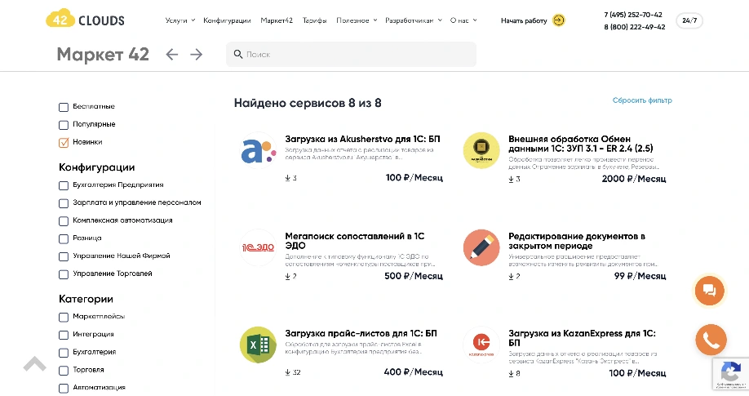Open the Разработчикам dropdown menu
Screen dimensions: 749x396
click(413, 20)
